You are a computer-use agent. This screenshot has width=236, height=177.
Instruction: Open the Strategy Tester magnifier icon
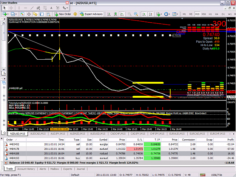(x=48, y=14)
